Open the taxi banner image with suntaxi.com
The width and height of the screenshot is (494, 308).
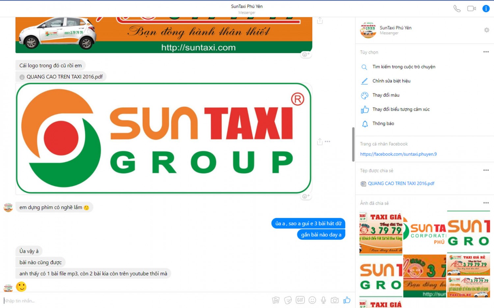(164, 35)
